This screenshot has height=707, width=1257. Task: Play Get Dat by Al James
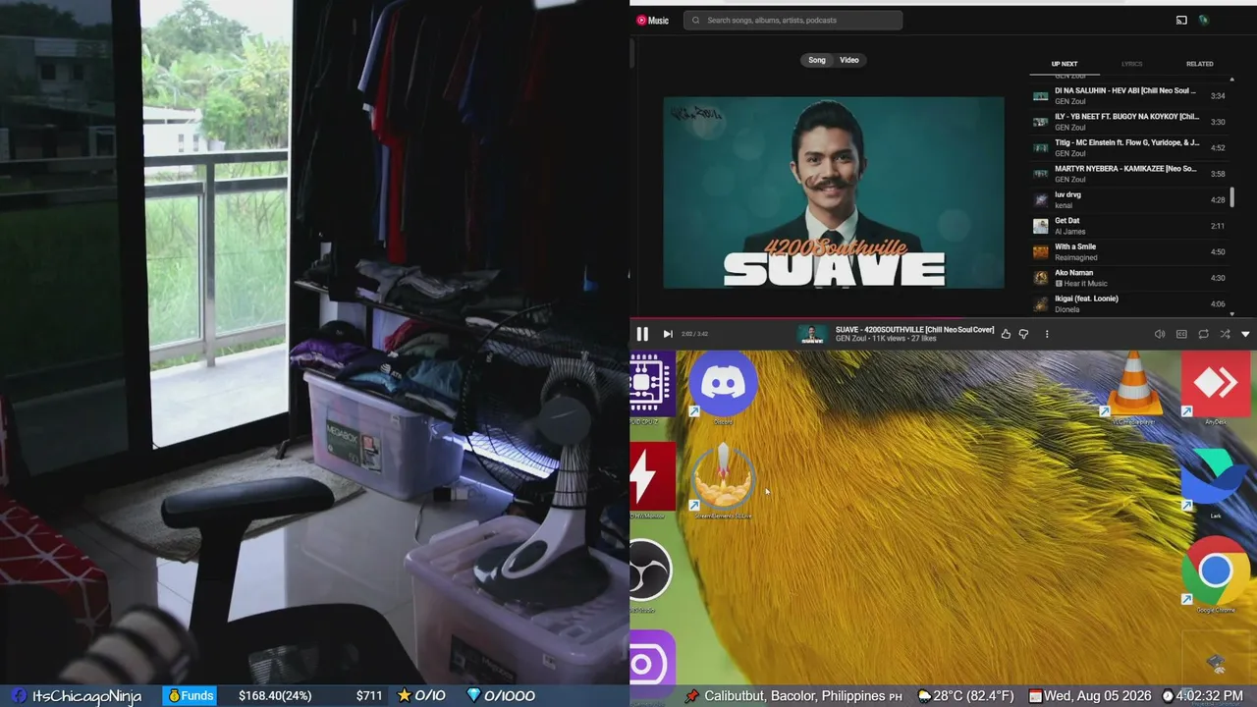(x=1129, y=226)
